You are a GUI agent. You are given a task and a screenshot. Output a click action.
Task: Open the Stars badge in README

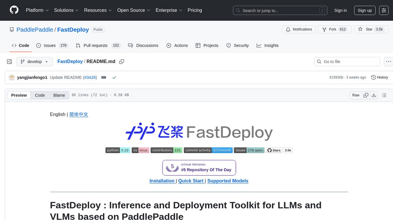tap(274, 150)
